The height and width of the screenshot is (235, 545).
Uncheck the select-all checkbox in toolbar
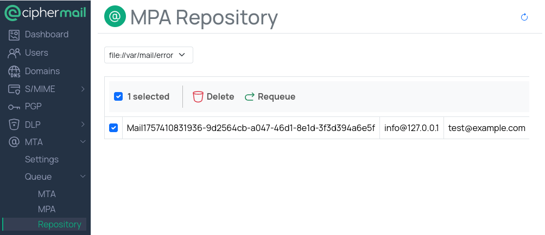(x=118, y=97)
